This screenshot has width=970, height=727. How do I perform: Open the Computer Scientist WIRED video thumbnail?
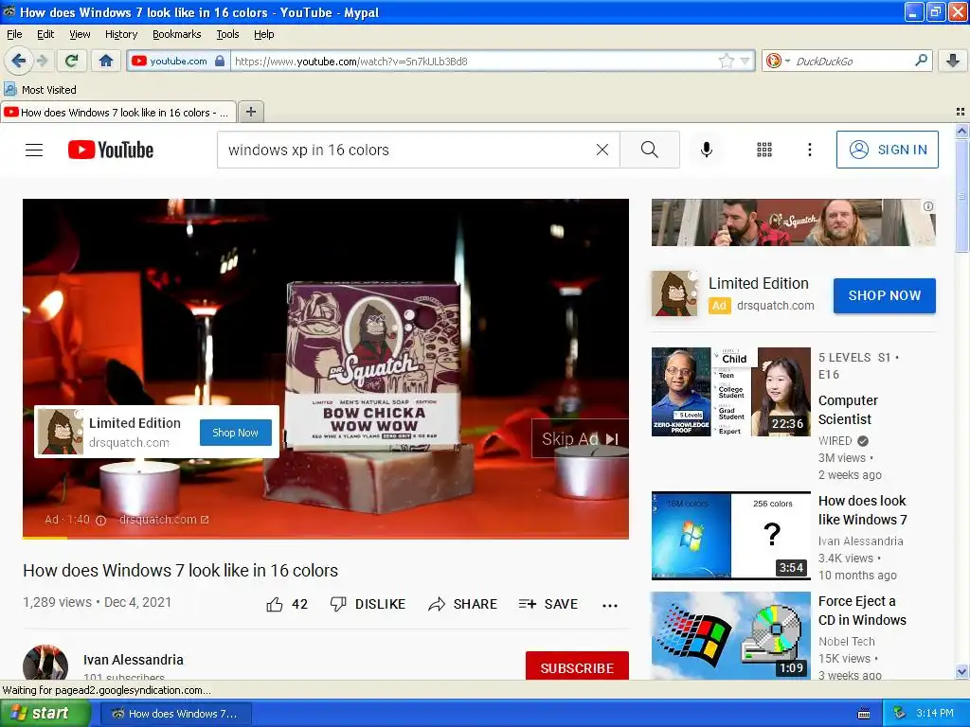[x=730, y=392]
